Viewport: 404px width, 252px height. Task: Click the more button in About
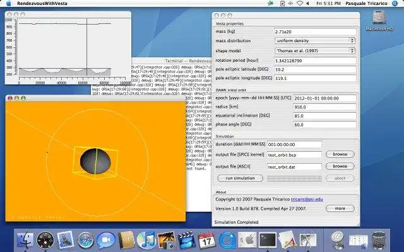tap(340, 209)
